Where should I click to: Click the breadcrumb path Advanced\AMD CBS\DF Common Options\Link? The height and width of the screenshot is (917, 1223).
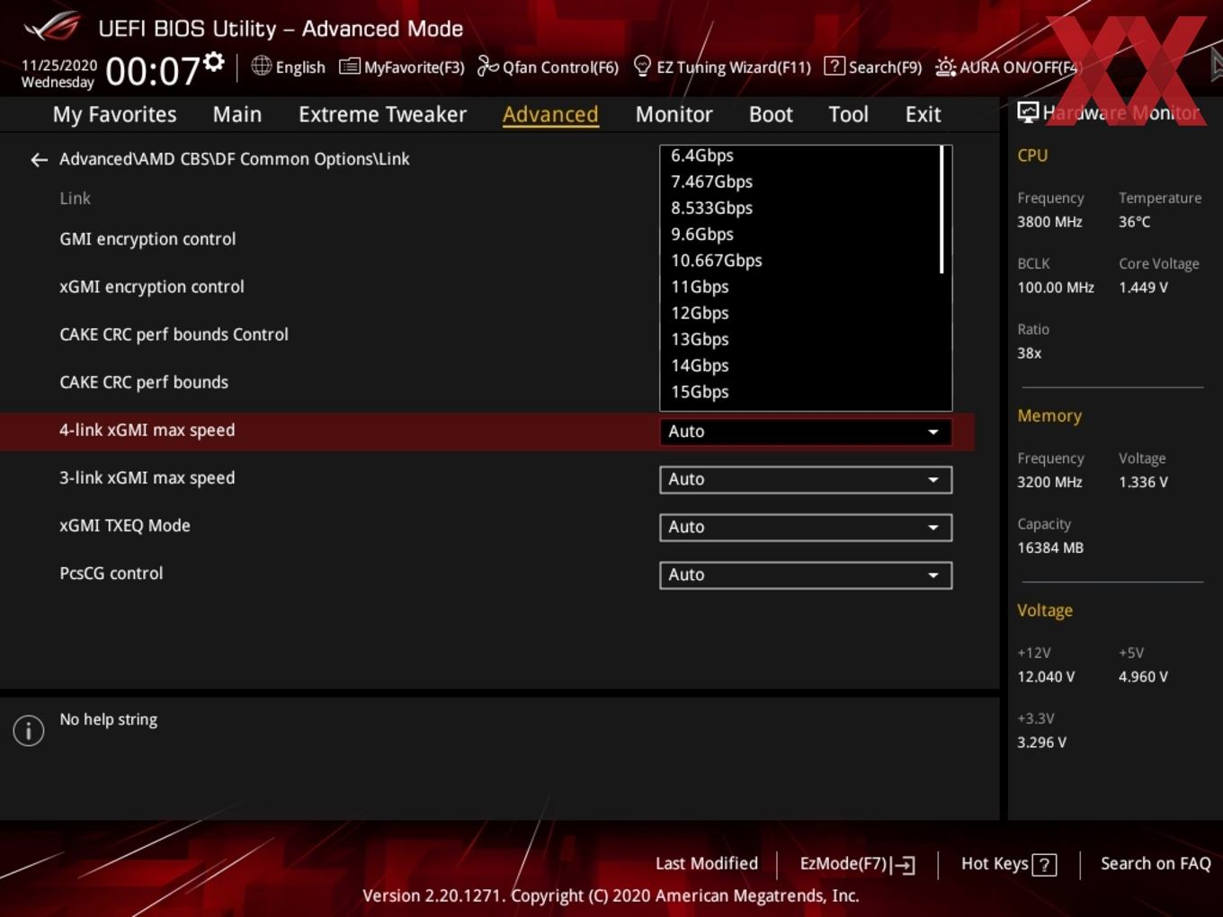(235, 159)
